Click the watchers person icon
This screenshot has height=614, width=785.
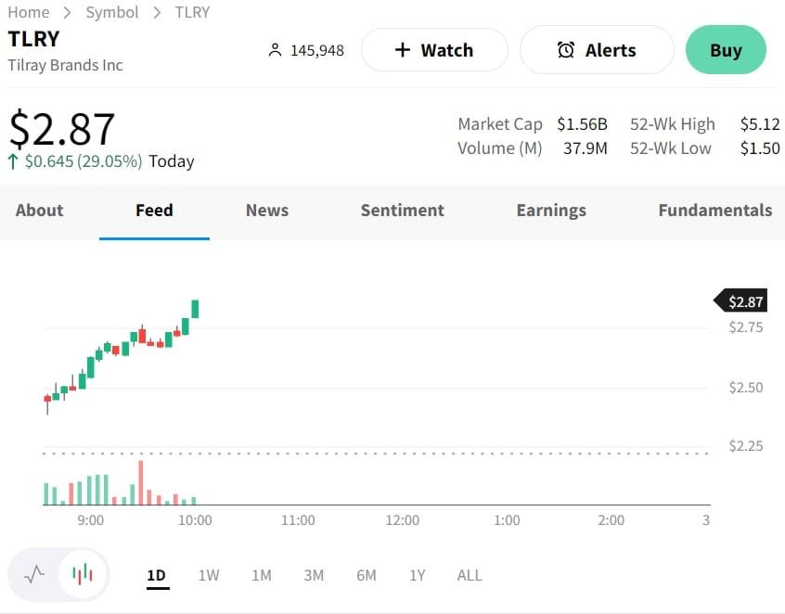pos(274,50)
